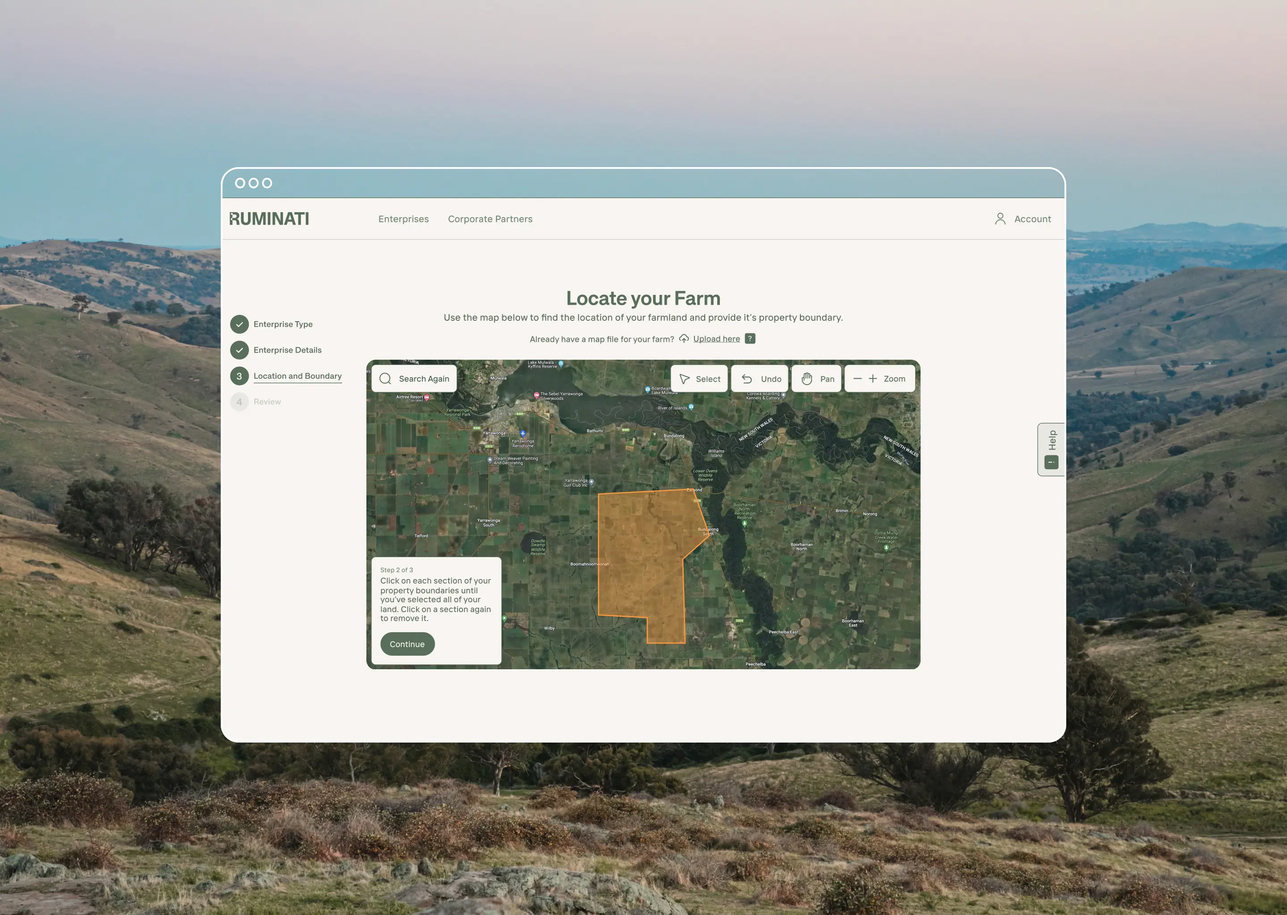The image size is (1287, 915).
Task: Zoom in with the plus icon
Action: click(873, 378)
